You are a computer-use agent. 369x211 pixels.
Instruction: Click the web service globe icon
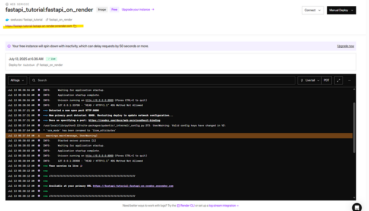tap(7, 4)
